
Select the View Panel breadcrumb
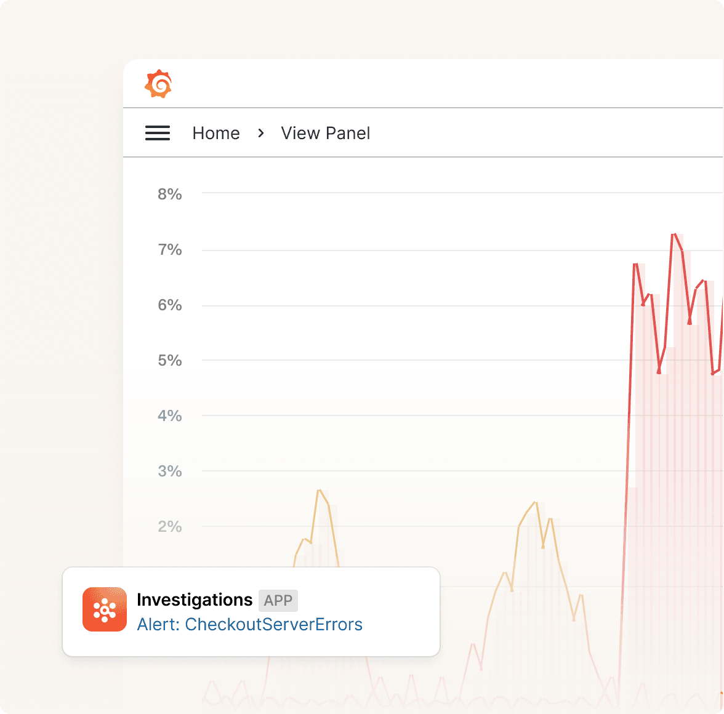point(326,133)
